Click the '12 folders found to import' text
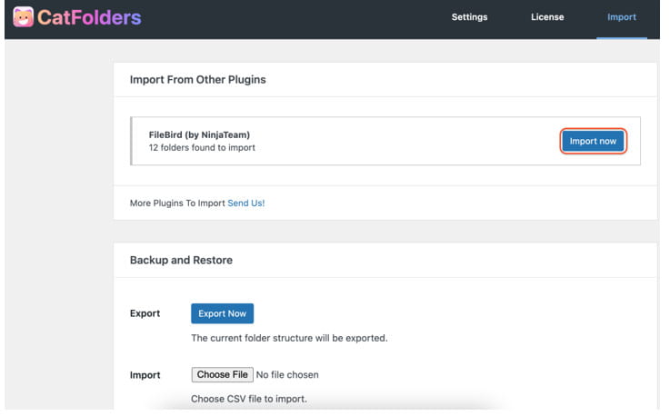Viewport: 670px width, 416px height. 204,149
